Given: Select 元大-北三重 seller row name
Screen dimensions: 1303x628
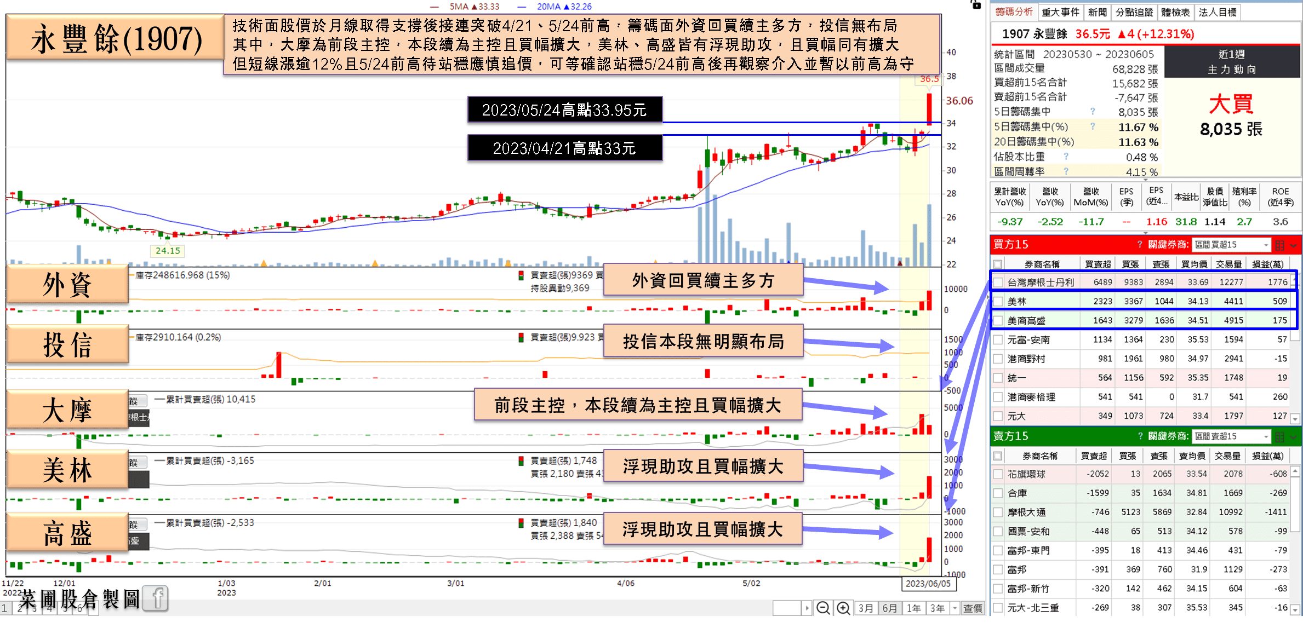Looking at the screenshot, I should pyautogui.click(x=1033, y=608).
